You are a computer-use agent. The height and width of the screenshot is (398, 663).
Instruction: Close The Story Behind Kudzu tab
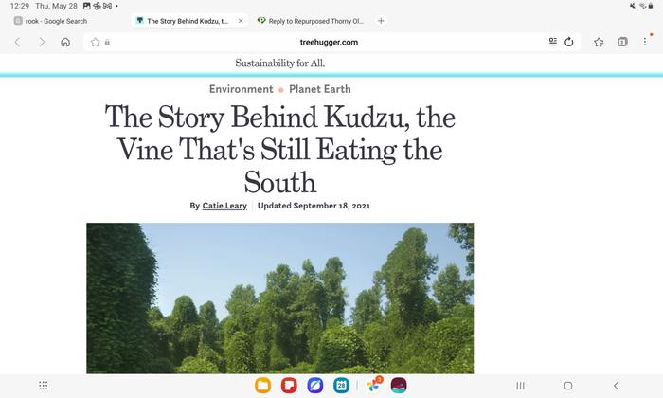pos(241,21)
